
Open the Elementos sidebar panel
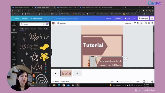[x=14, y=31]
